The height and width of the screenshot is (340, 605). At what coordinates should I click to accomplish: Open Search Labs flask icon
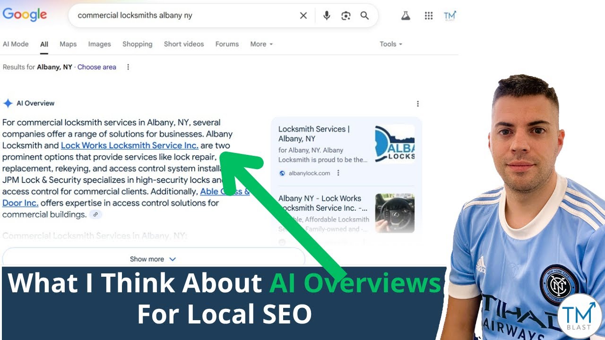[406, 16]
